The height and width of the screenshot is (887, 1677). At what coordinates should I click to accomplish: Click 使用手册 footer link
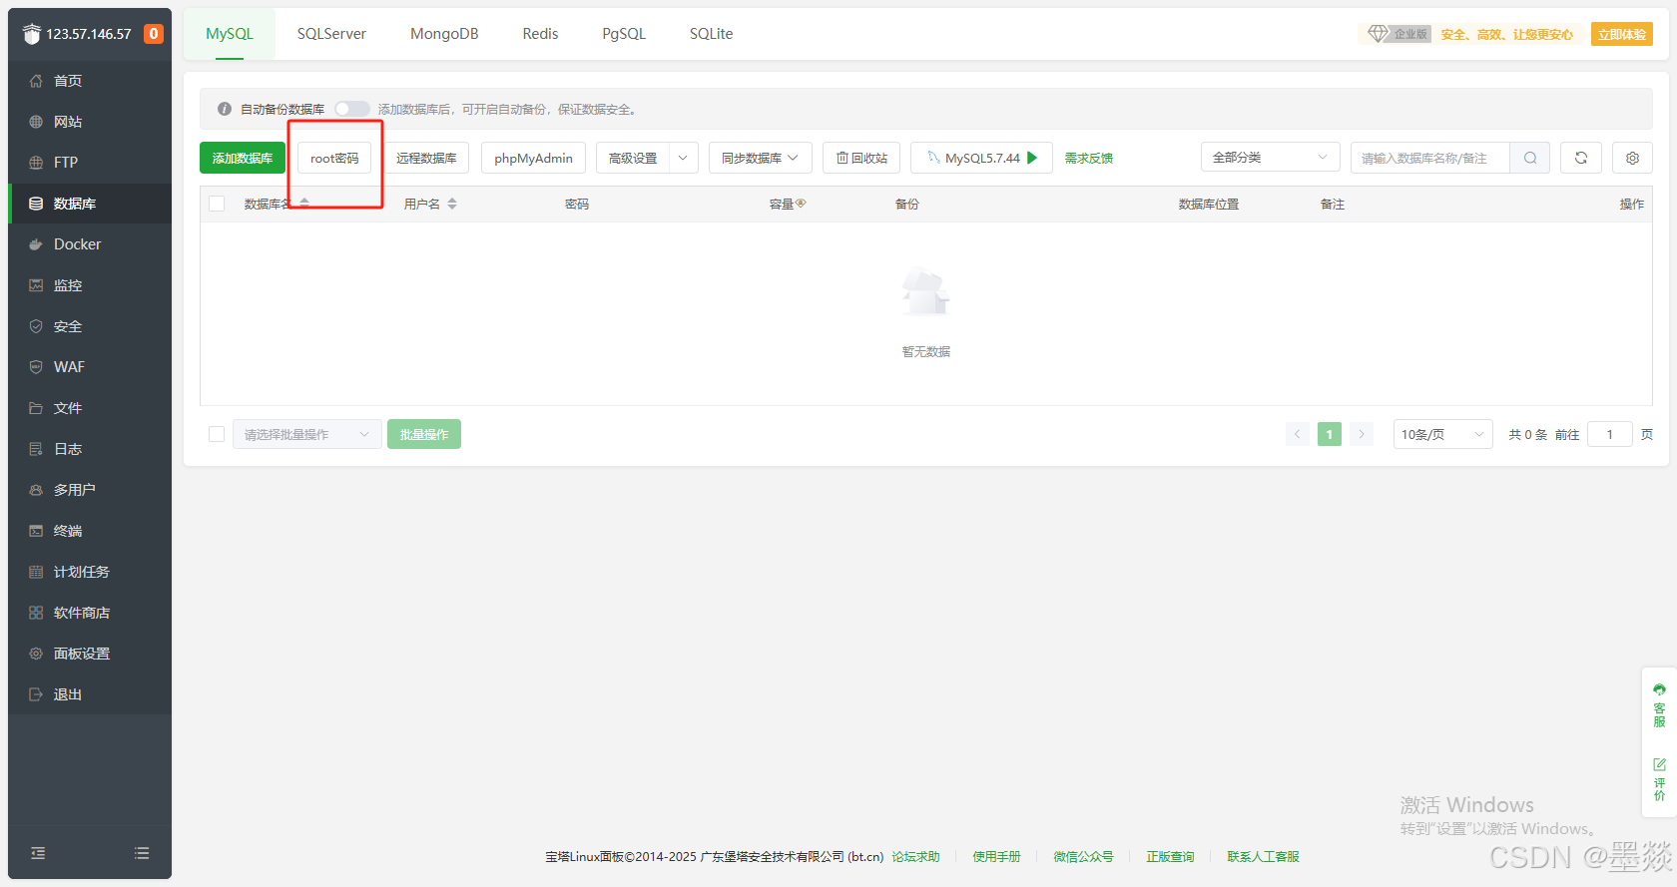[996, 856]
